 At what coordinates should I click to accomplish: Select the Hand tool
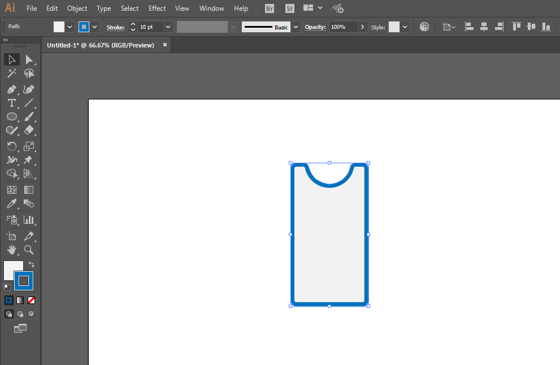11,250
